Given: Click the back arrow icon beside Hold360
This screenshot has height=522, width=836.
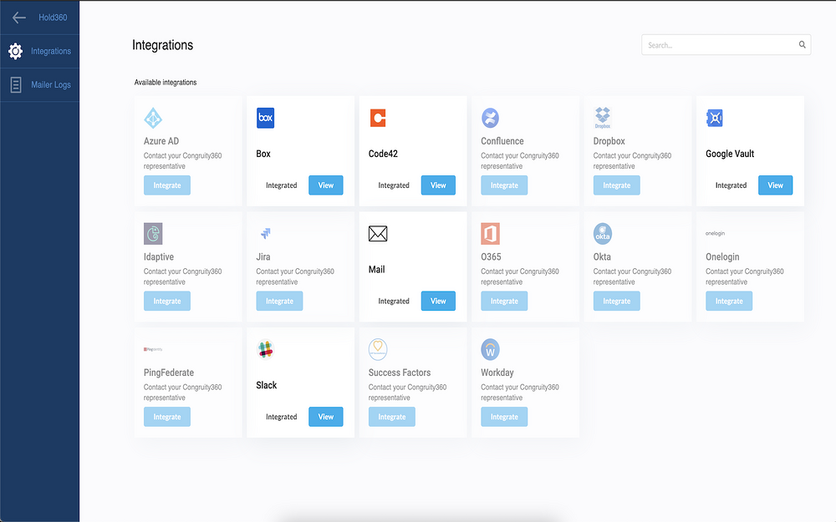Looking at the screenshot, I should 18,18.
